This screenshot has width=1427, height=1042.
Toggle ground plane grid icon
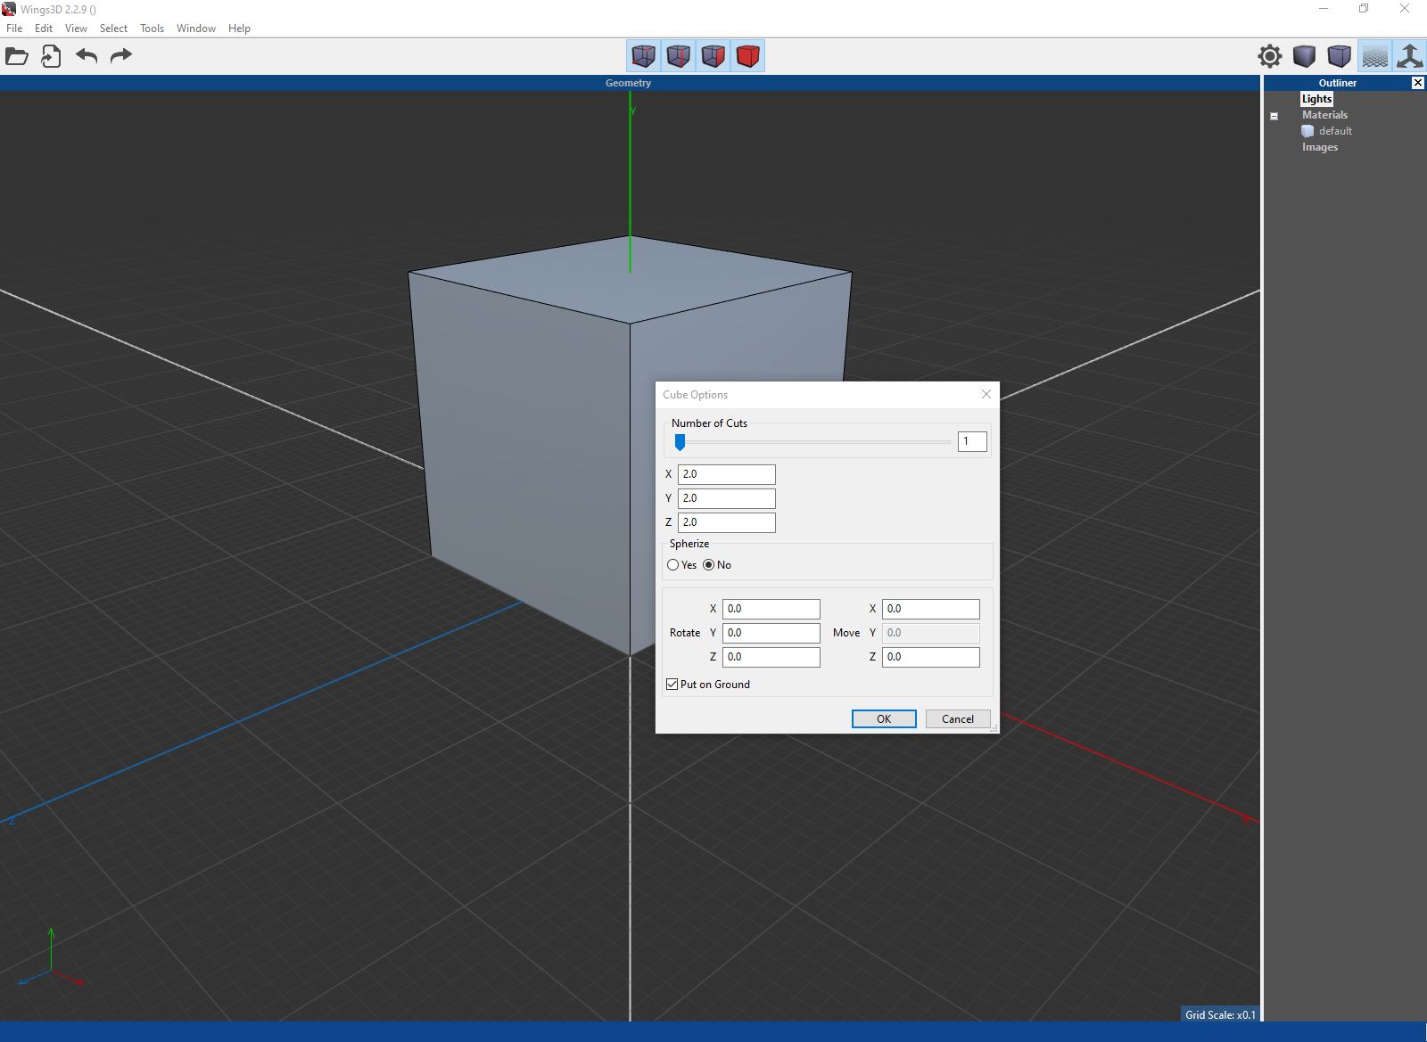1374,56
